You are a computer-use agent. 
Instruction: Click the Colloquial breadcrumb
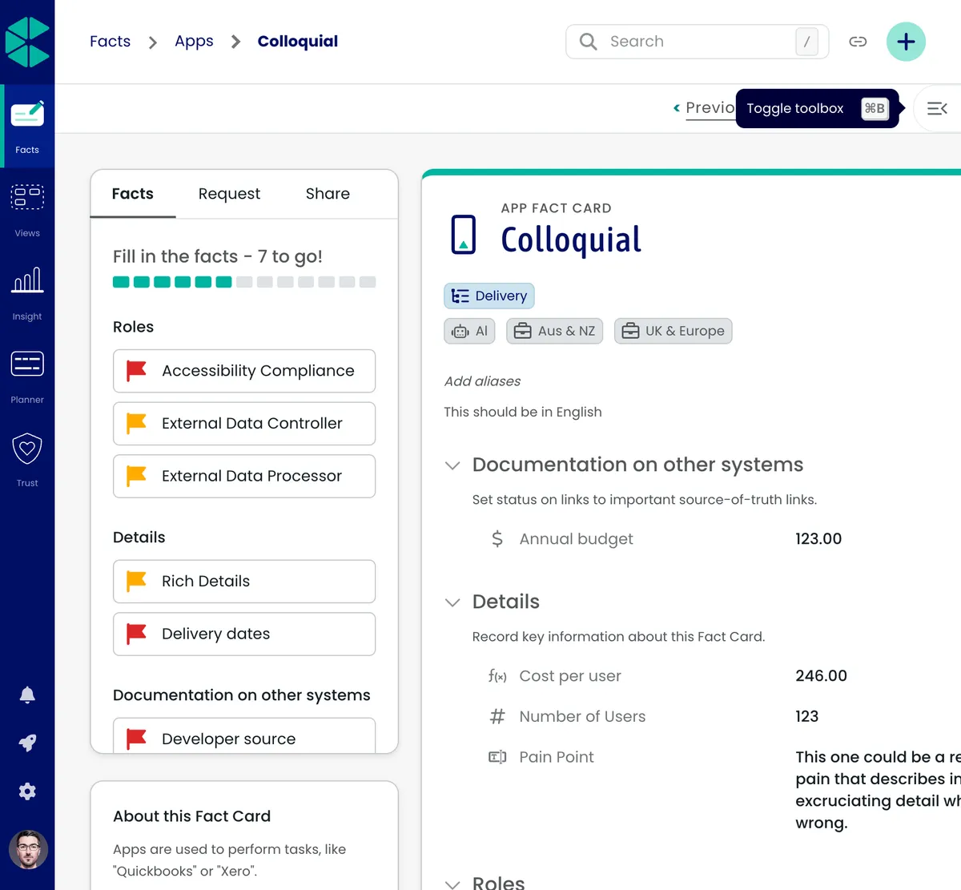point(298,42)
